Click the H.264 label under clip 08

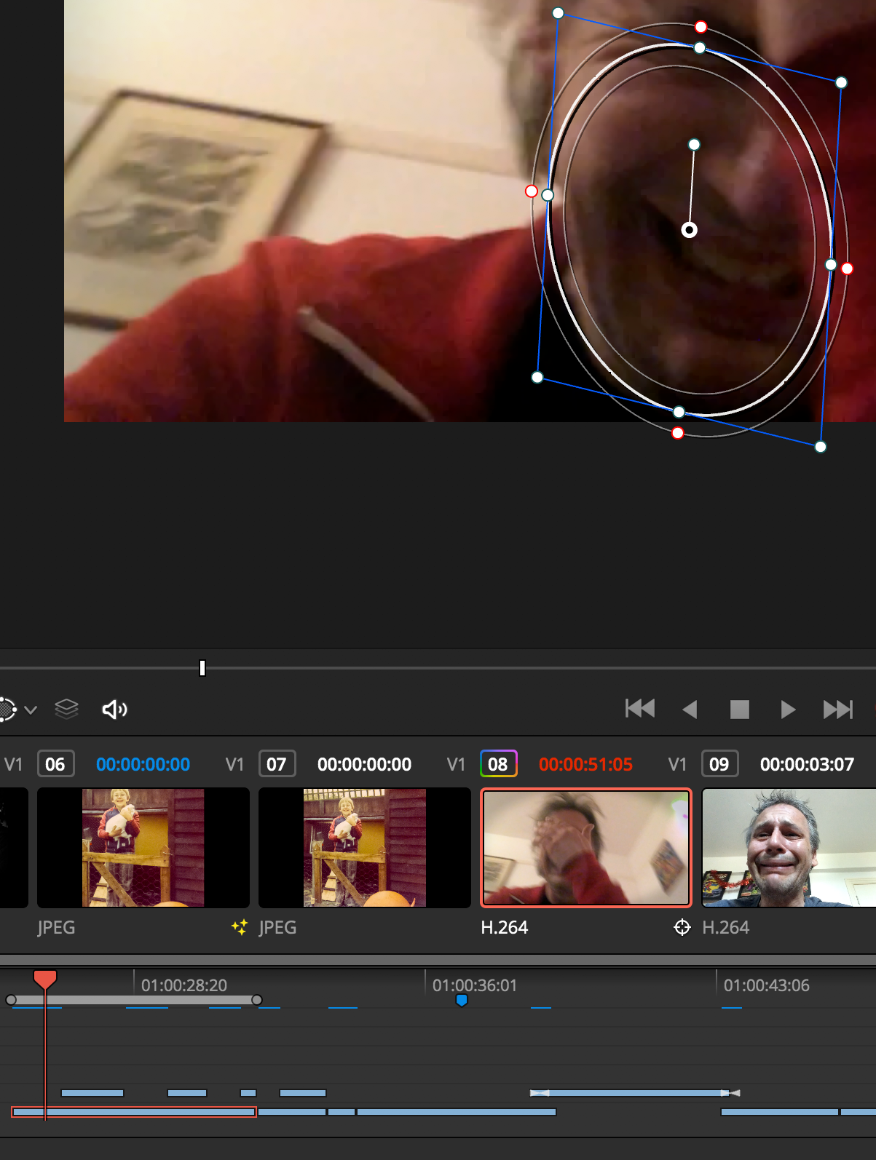pyautogui.click(x=505, y=927)
